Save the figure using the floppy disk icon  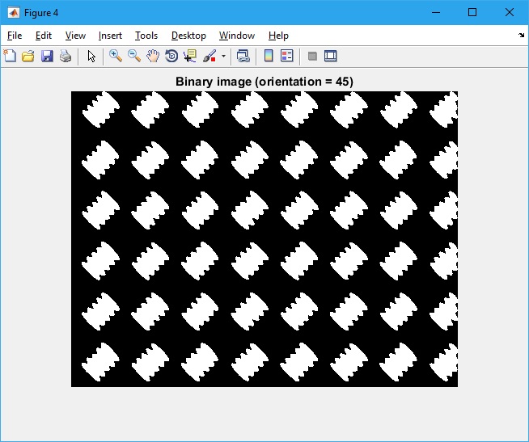[47, 56]
